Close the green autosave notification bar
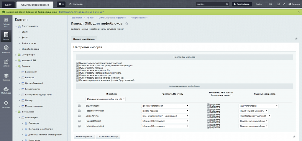This screenshot has width=302, height=141. (x=298, y=12)
